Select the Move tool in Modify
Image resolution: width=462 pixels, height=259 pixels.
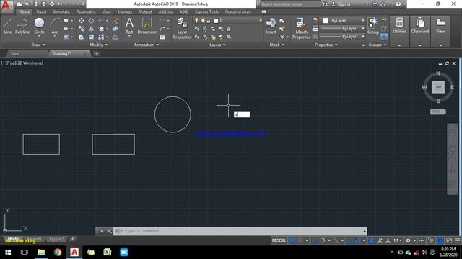pos(82,21)
